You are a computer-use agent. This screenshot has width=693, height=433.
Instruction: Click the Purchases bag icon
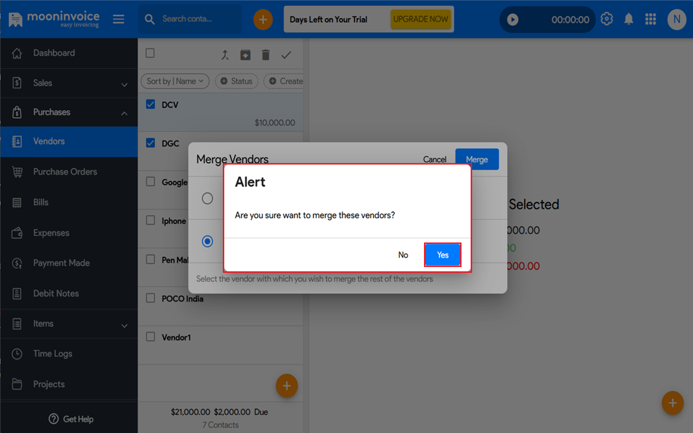(x=17, y=112)
